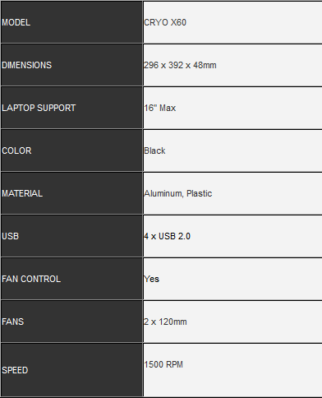Select the CRYO X60 model value
322x398 pixels.
click(x=165, y=22)
